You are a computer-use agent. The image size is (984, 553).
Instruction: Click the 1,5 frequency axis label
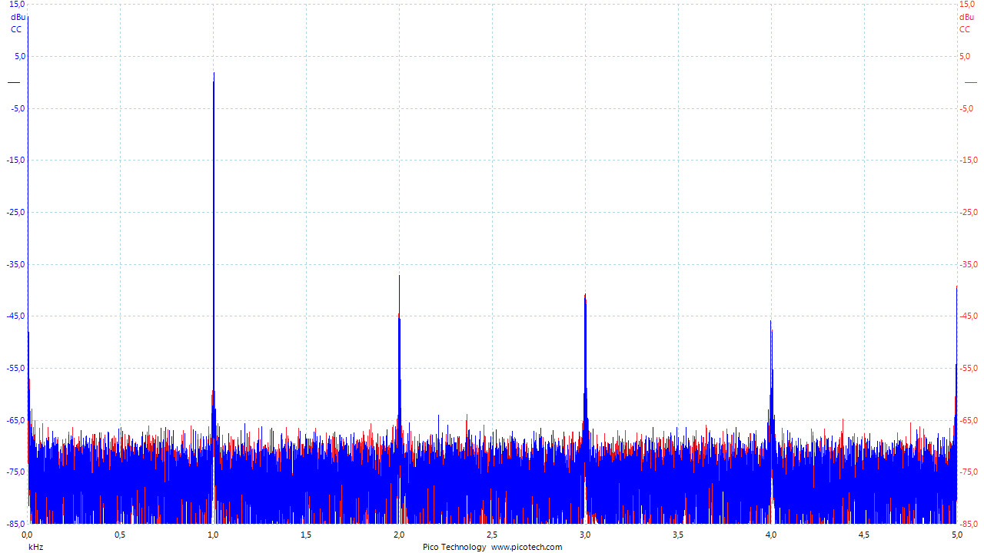pos(306,534)
